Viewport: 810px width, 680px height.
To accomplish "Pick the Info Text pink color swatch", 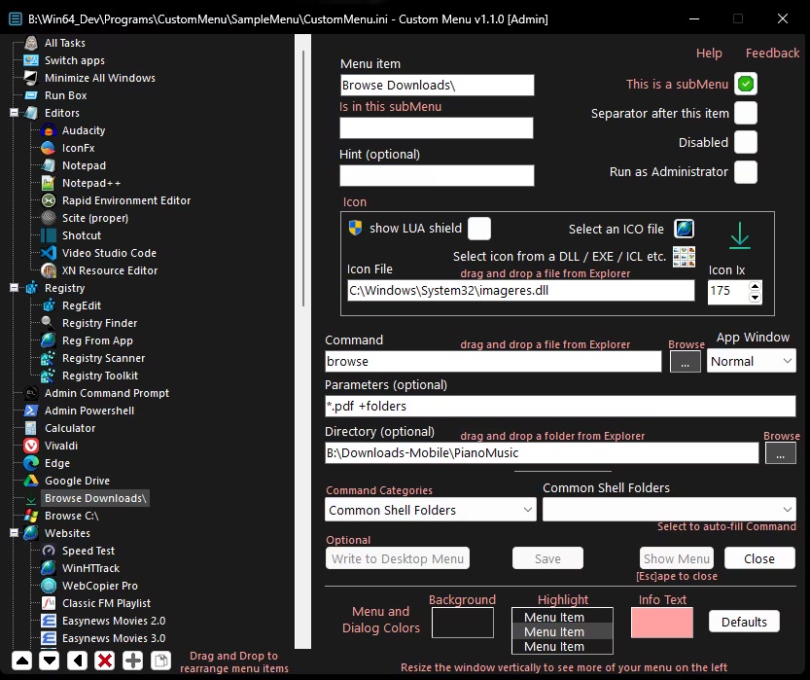I will click(x=661, y=623).
